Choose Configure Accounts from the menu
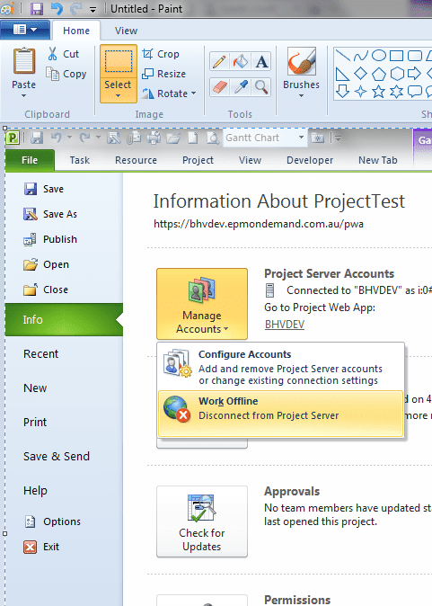 (x=280, y=367)
